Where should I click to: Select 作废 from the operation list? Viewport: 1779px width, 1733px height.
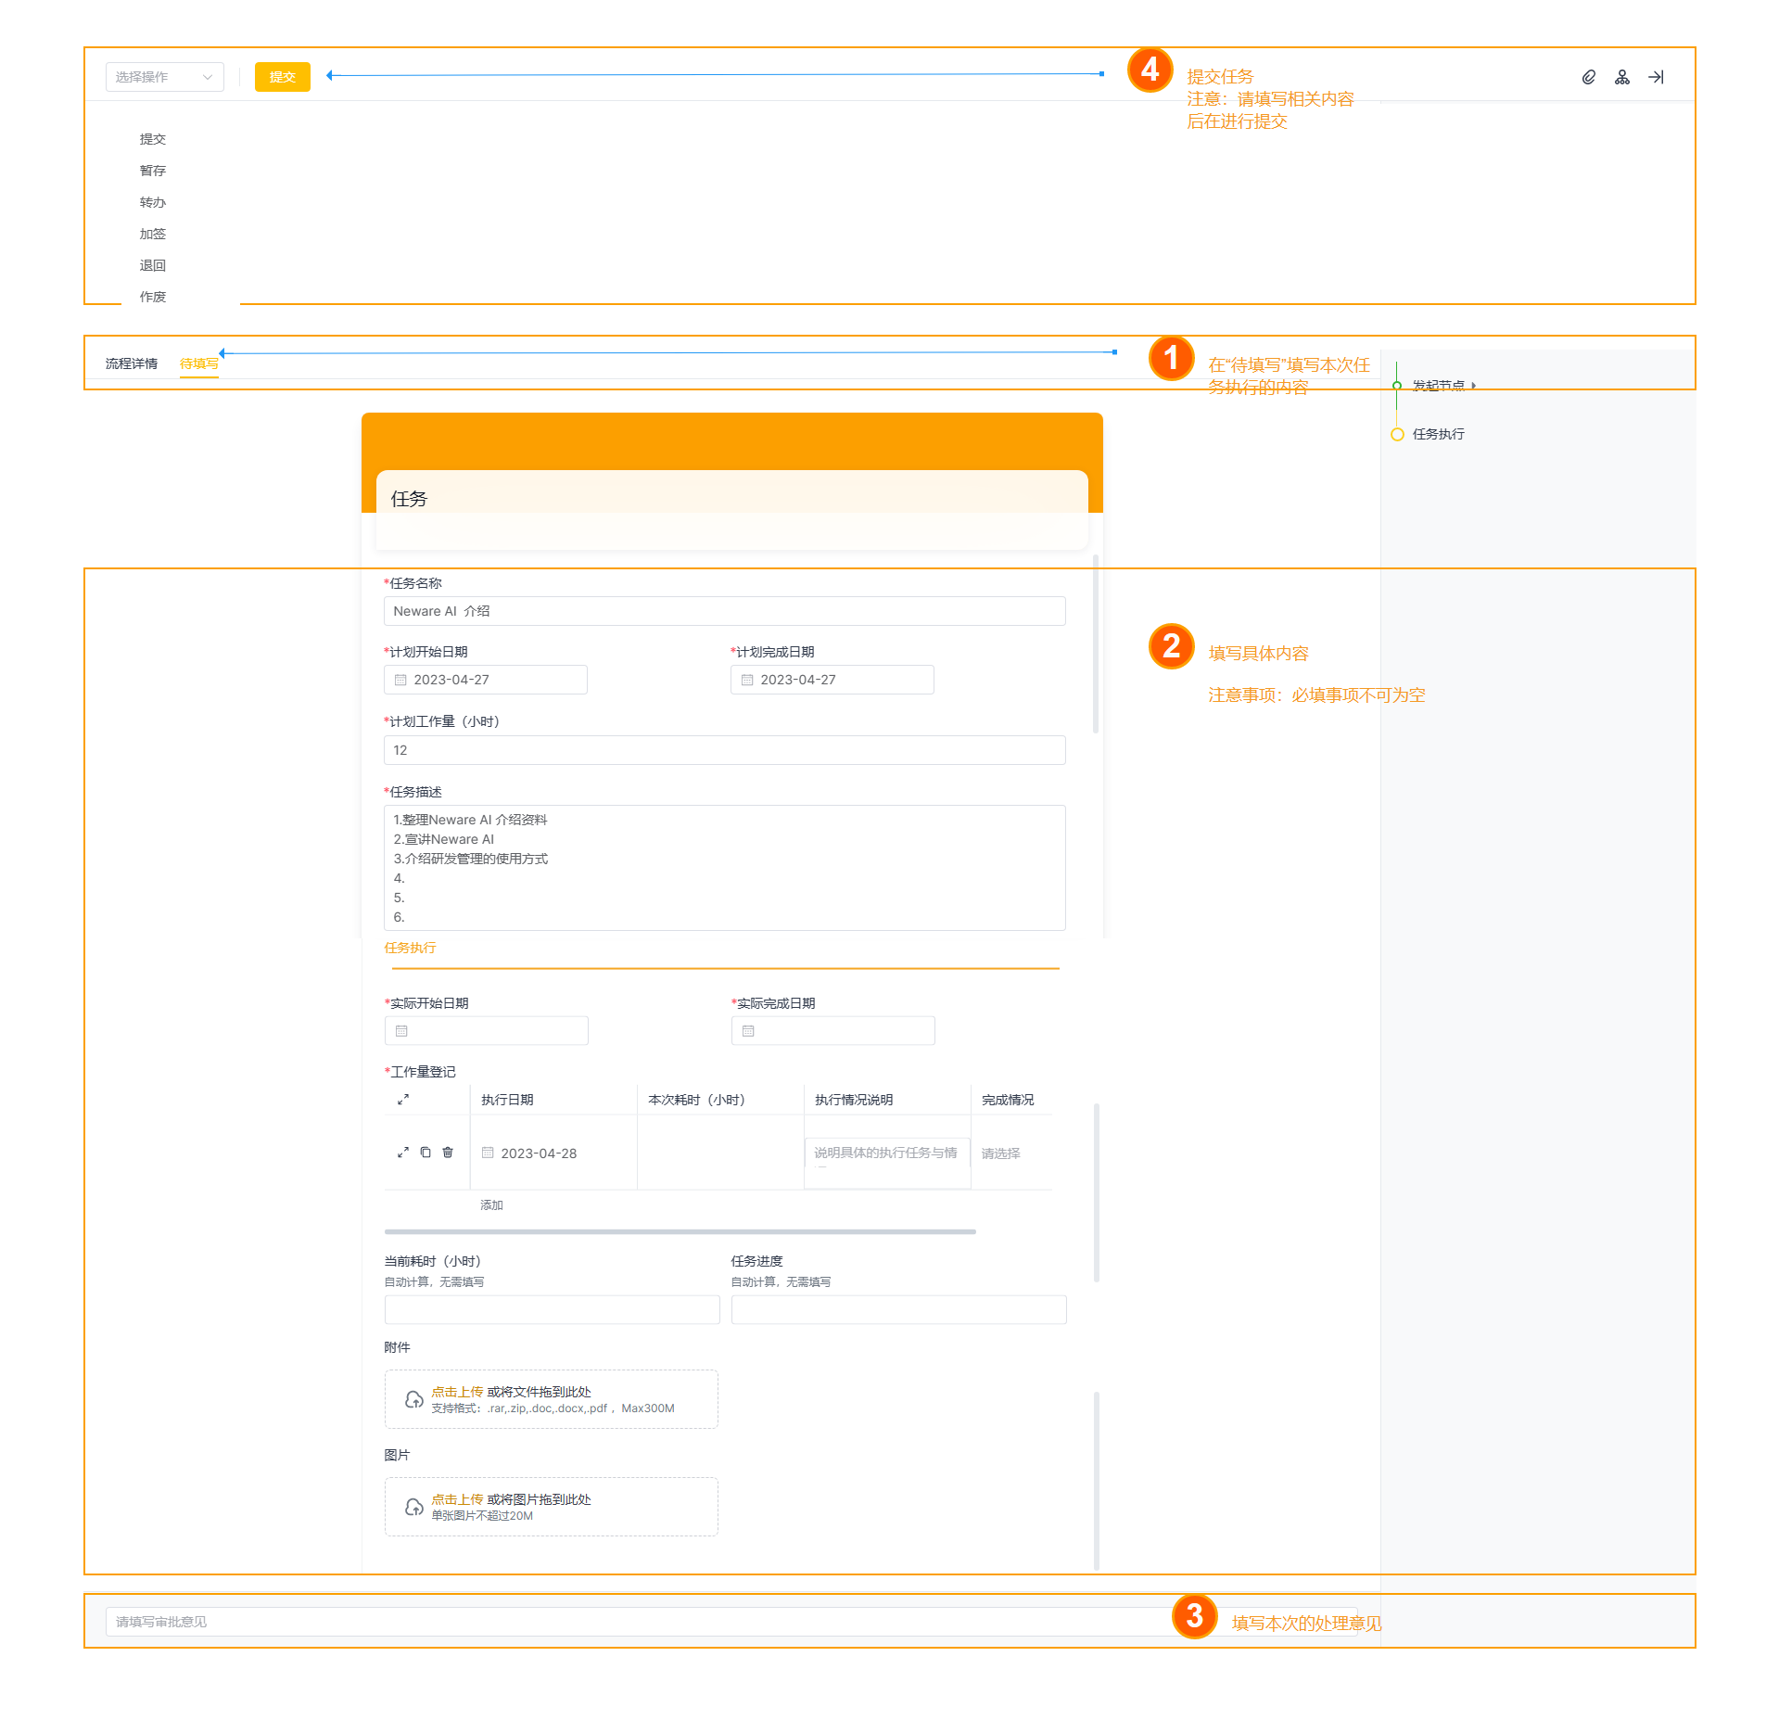pyautogui.click(x=153, y=297)
